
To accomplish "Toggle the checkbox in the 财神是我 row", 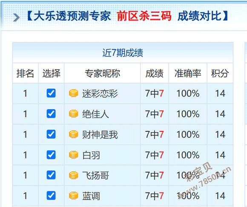I will (51, 134).
